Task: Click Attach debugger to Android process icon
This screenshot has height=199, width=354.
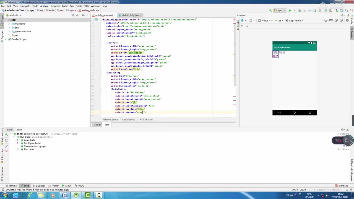Action: (315, 11)
